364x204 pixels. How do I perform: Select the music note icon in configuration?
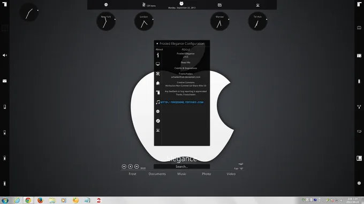[x=158, y=102]
